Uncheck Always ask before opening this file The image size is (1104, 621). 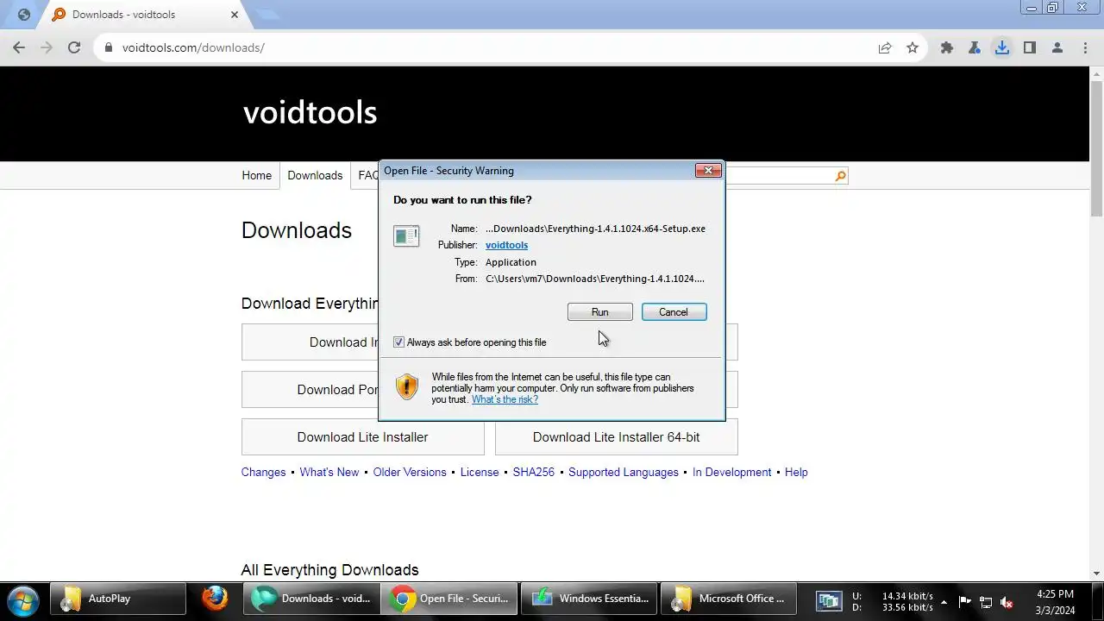[398, 342]
